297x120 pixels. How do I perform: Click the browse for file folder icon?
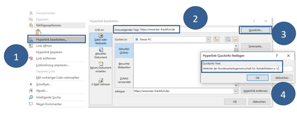pyautogui.click(x=235, y=39)
